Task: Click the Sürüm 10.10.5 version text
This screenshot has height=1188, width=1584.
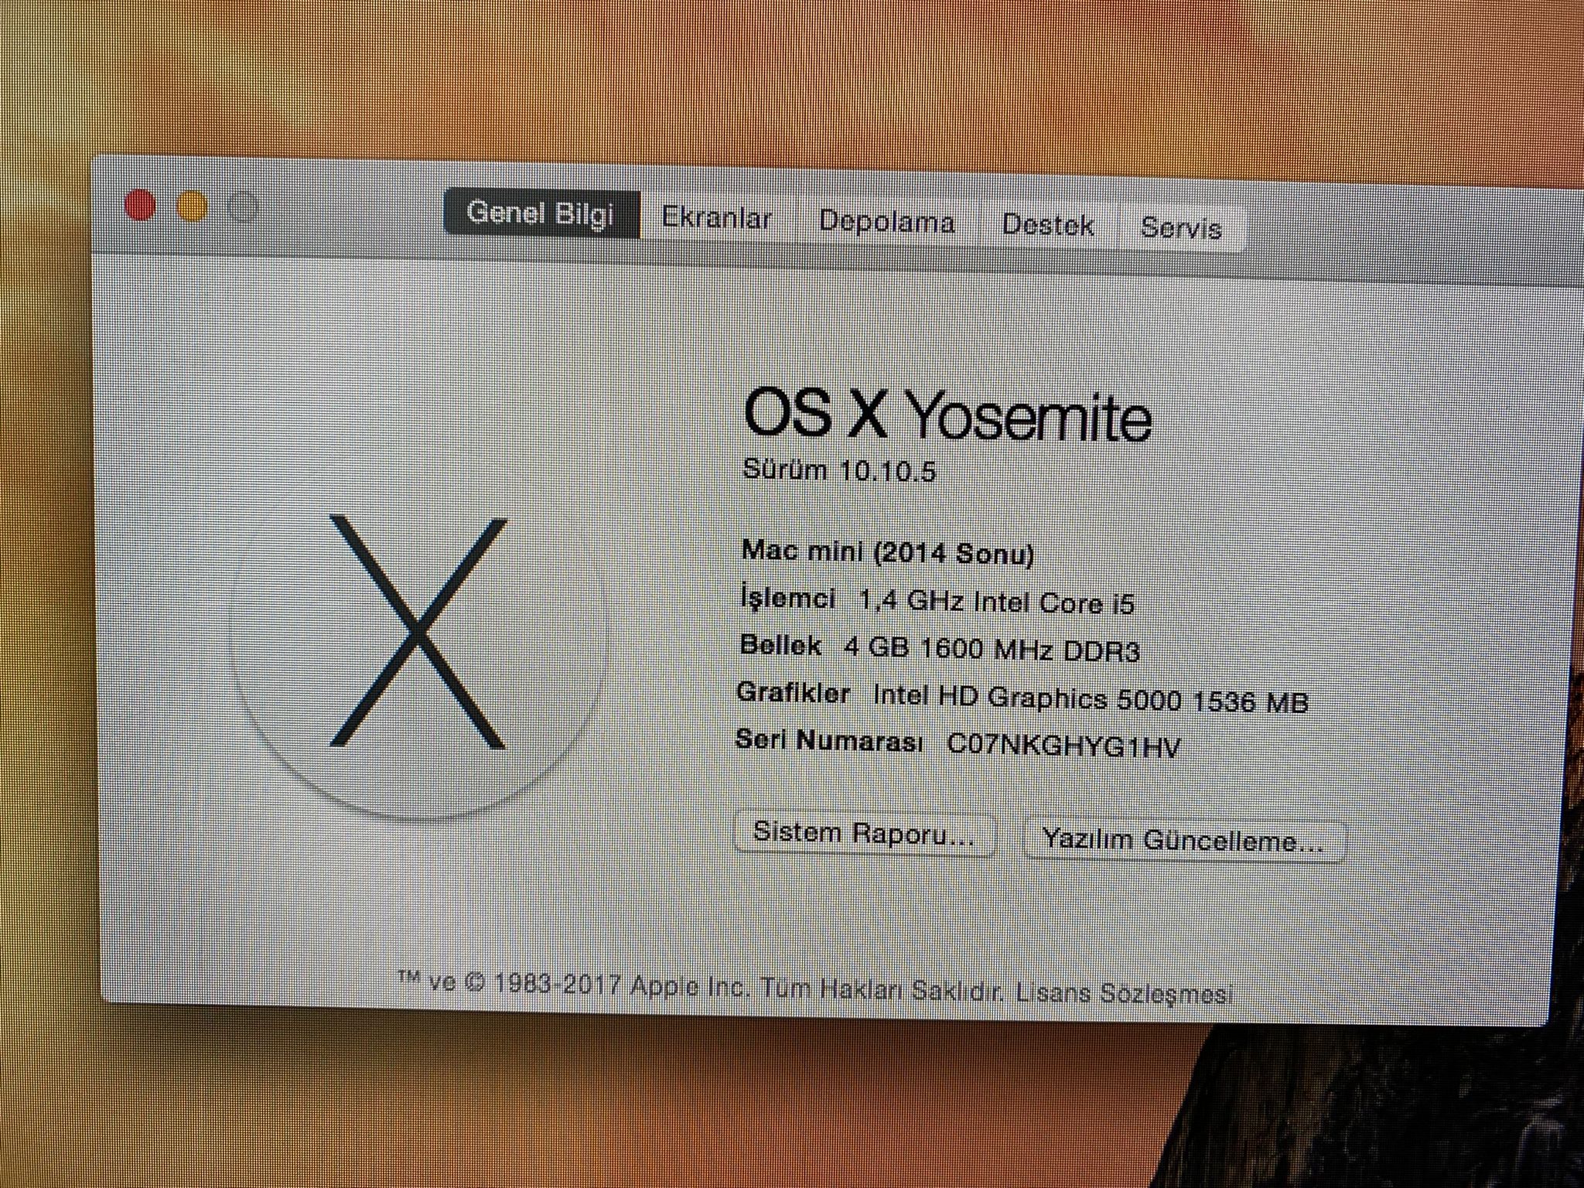Action: [x=840, y=469]
